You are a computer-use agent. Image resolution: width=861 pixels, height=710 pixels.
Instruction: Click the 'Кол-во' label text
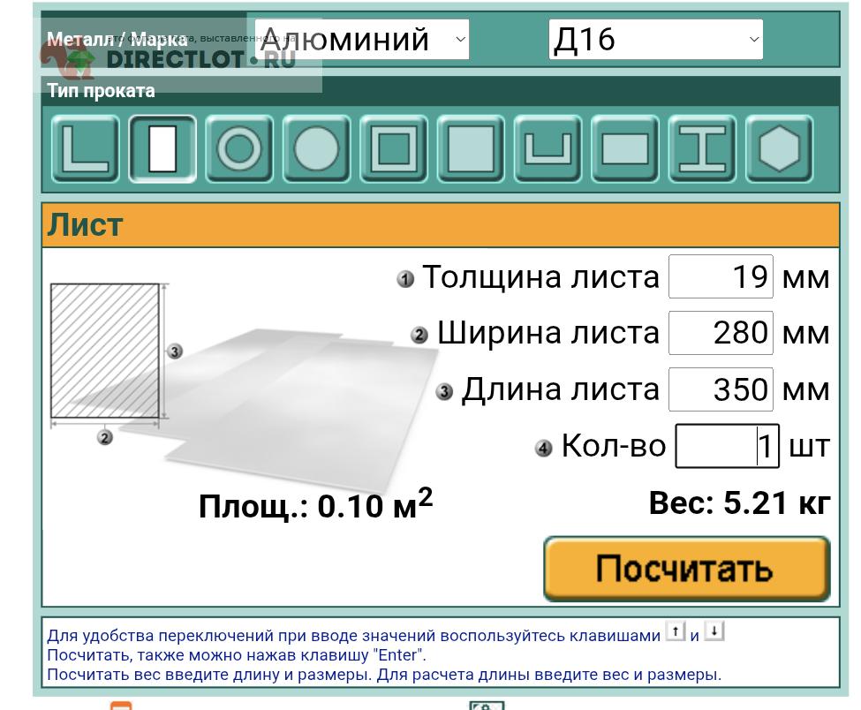[614, 445]
